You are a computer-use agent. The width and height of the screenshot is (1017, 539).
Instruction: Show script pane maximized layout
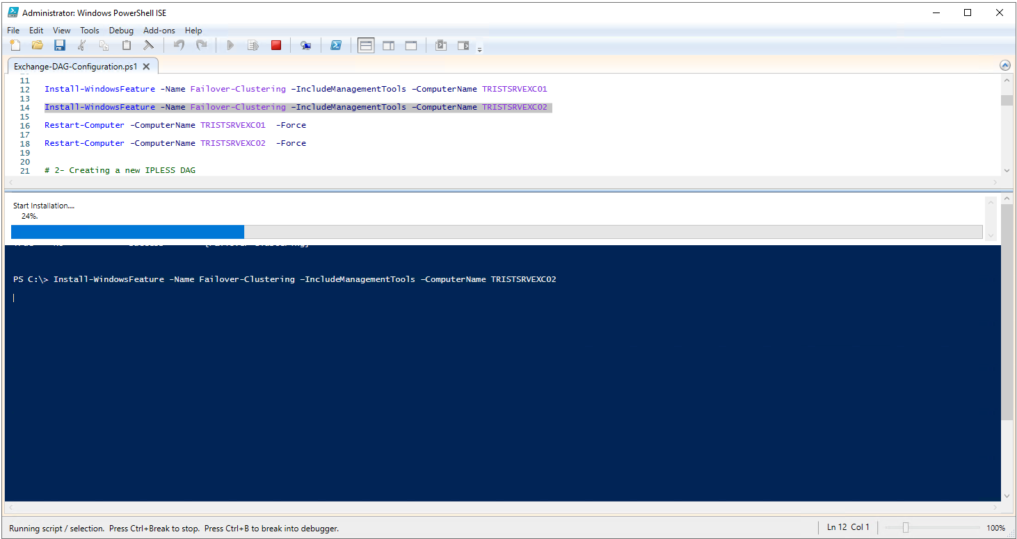[411, 45]
